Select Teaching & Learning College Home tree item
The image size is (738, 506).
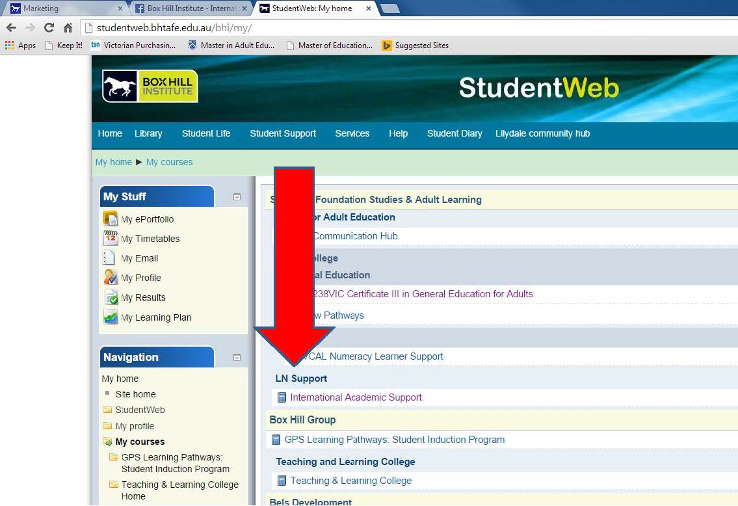pos(180,490)
